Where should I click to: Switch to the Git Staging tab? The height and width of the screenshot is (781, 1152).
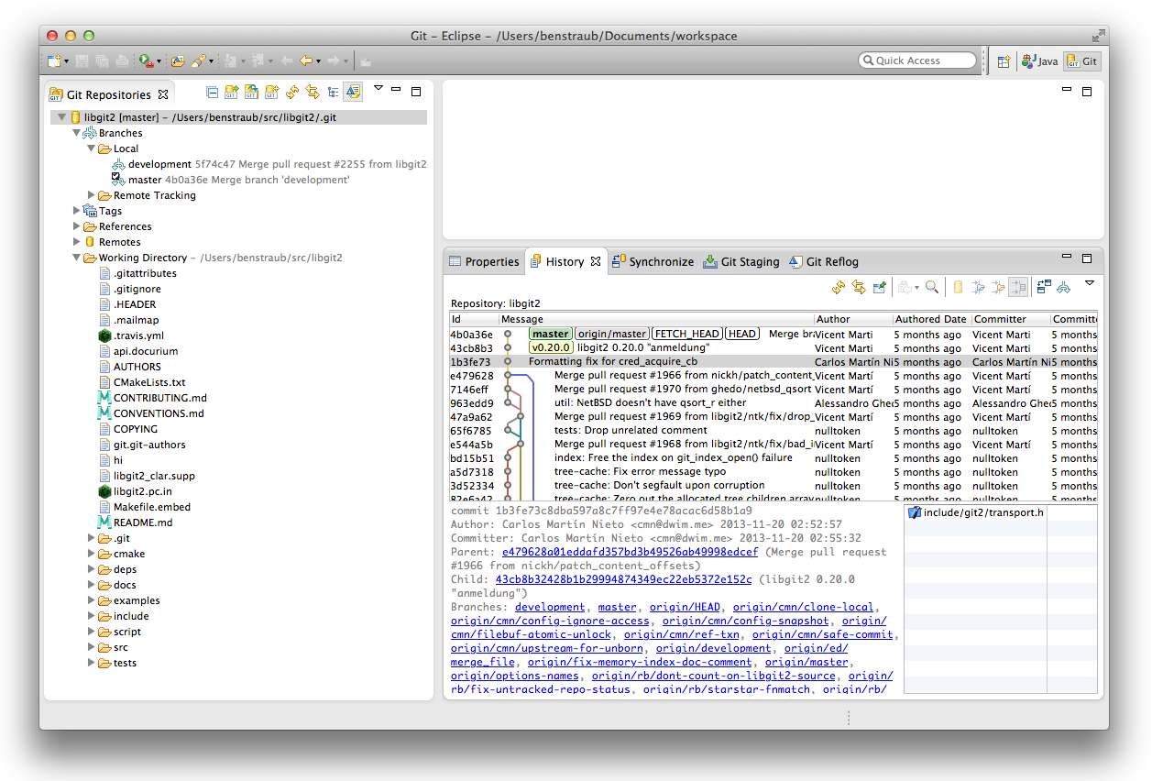tap(741, 262)
